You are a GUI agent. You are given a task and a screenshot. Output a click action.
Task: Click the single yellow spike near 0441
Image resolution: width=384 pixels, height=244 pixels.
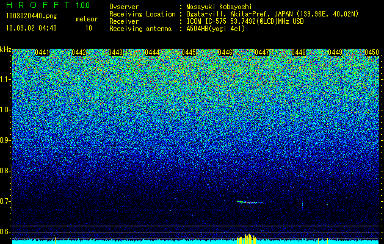tap(55, 240)
